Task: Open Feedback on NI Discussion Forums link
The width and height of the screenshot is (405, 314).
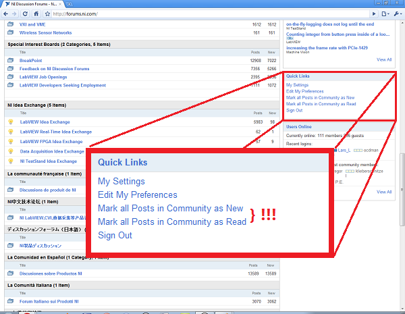Action: pyautogui.click(x=54, y=69)
